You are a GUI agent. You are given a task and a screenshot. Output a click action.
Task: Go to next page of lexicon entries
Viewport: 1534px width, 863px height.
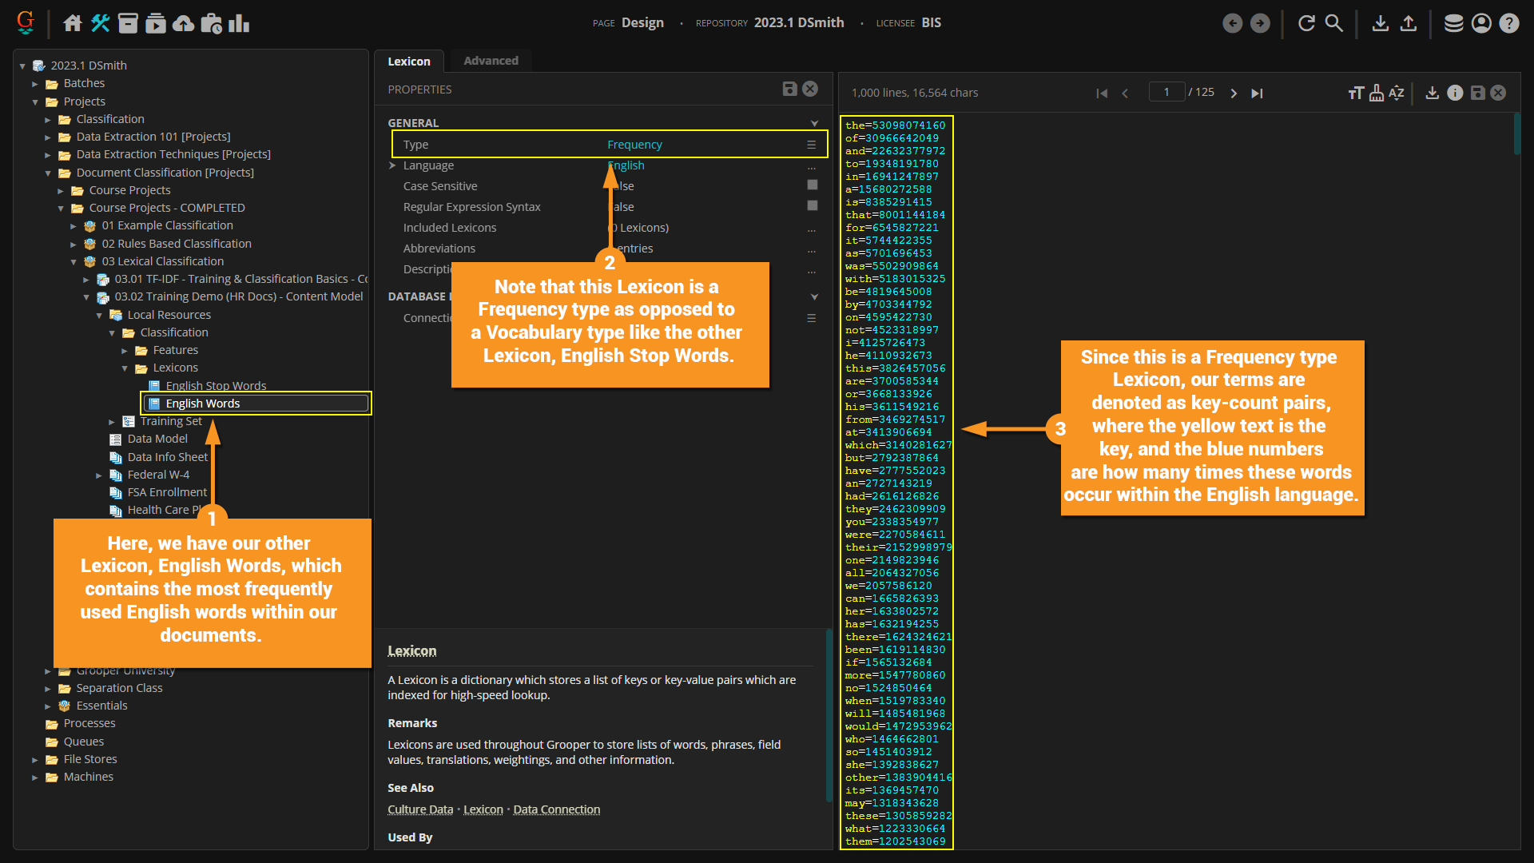(1234, 93)
